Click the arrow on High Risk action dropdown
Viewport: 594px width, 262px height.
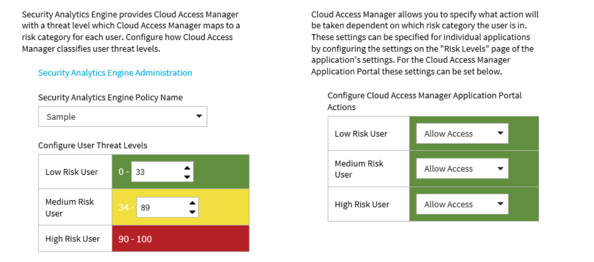pyautogui.click(x=500, y=204)
